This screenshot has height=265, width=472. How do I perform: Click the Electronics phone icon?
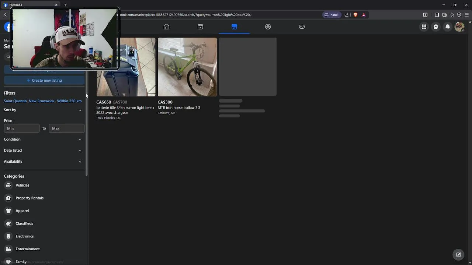pos(8,236)
